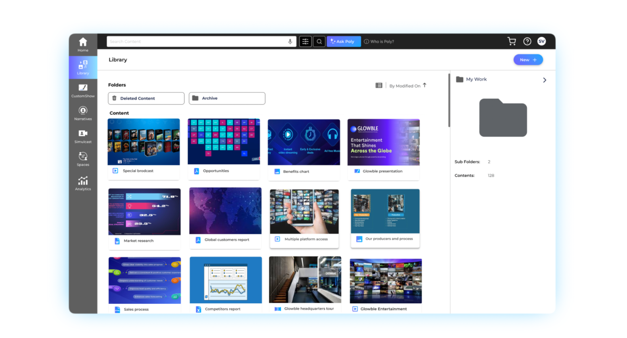This screenshot has width=627, height=338.
Task: Open the By Modified On sort dropdown
Action: 405,86
